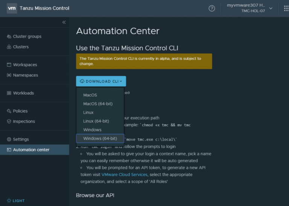Click the Cluster groups icon in sidebar
This screenshot has width=289, height=206.
tap(9, 37)
